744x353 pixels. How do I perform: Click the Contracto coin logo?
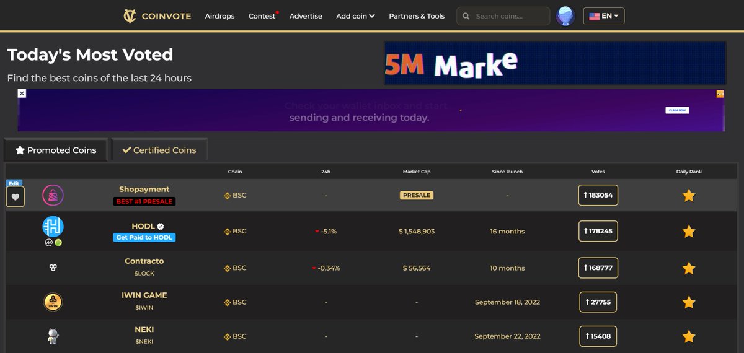tap(53, 268)
